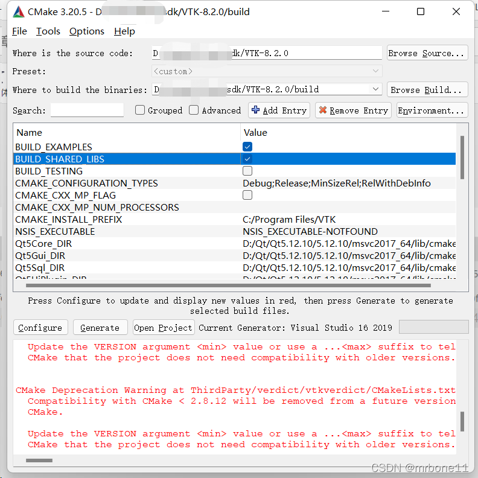
Task: Select the CMAKE_CXX_MP_NUM_PROCESSORS row
Action: pyautogui.click(x=234, y=207)
